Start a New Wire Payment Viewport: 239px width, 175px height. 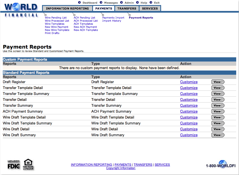[x=57, y=27]
